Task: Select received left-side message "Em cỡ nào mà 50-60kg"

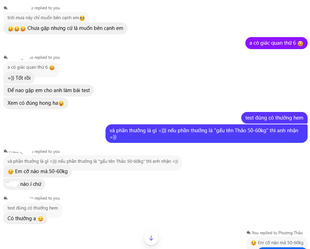Action: pyautogui.click(x=37, y=171)
